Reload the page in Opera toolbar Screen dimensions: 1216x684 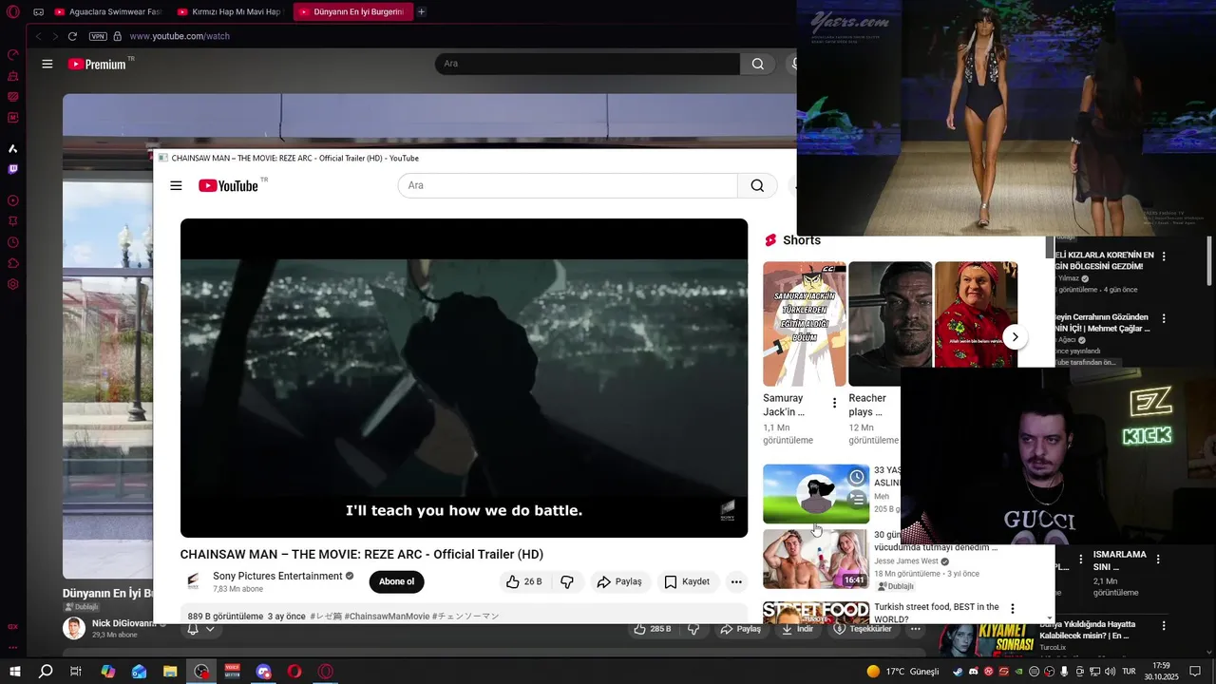pyautogui.click(x=72, y=36)
